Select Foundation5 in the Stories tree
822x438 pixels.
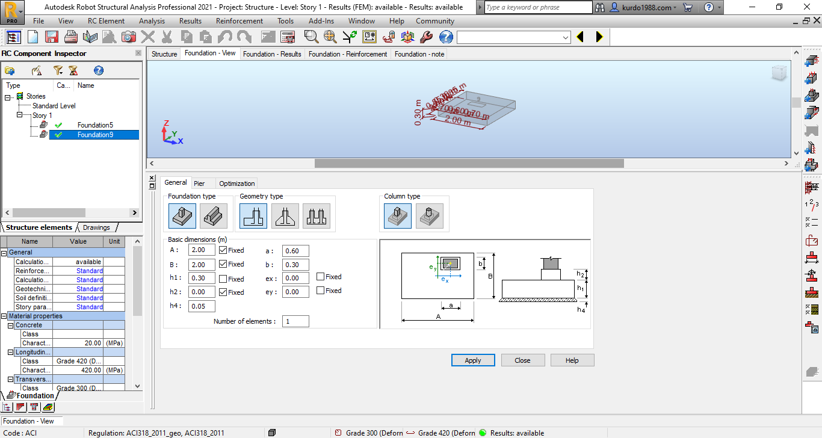pyautogui.click(x=95, y=125)
